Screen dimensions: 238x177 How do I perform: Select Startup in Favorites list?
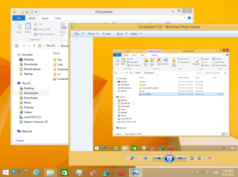point(26,74)
